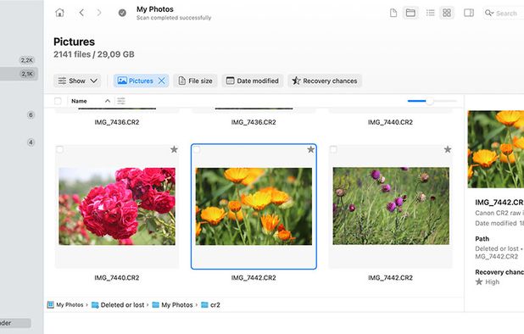This screenshot has height=334, width=524.
Task: Check the purple thistles photo checkbox
Action: coord(333,149)
